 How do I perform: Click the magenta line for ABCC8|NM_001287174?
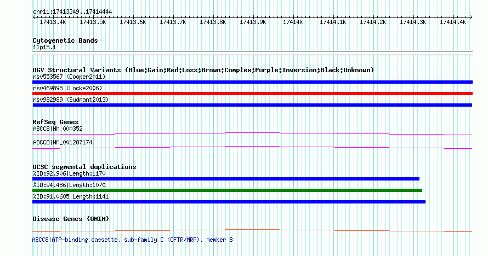(x=252, y=147)
